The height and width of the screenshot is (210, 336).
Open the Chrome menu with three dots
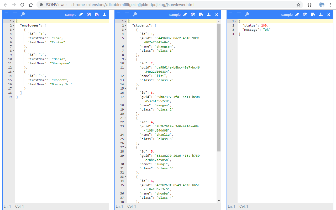(330, 4)
